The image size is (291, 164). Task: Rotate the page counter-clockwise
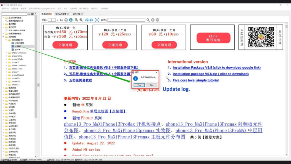(87, 20)
